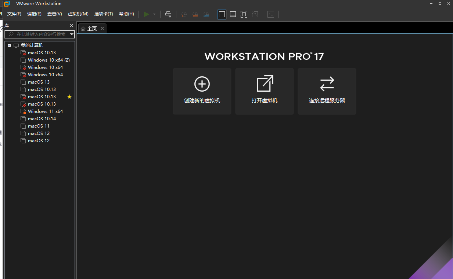Select Windows 10 x64 (2) in library
Image resolution: width=453 pixels, height=279 pixels.
[48, 60]
